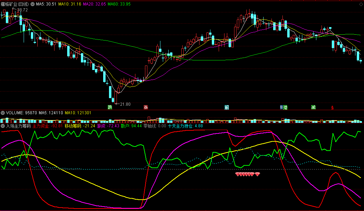Select the magenta MA20: 32.65 label
This screenshot has height=211, width=364.
pyautogui.click(x=94, y=4)
